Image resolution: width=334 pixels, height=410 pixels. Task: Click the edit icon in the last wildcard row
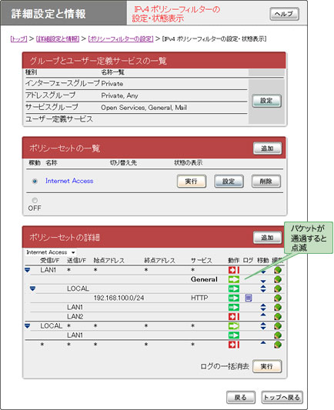278,345
